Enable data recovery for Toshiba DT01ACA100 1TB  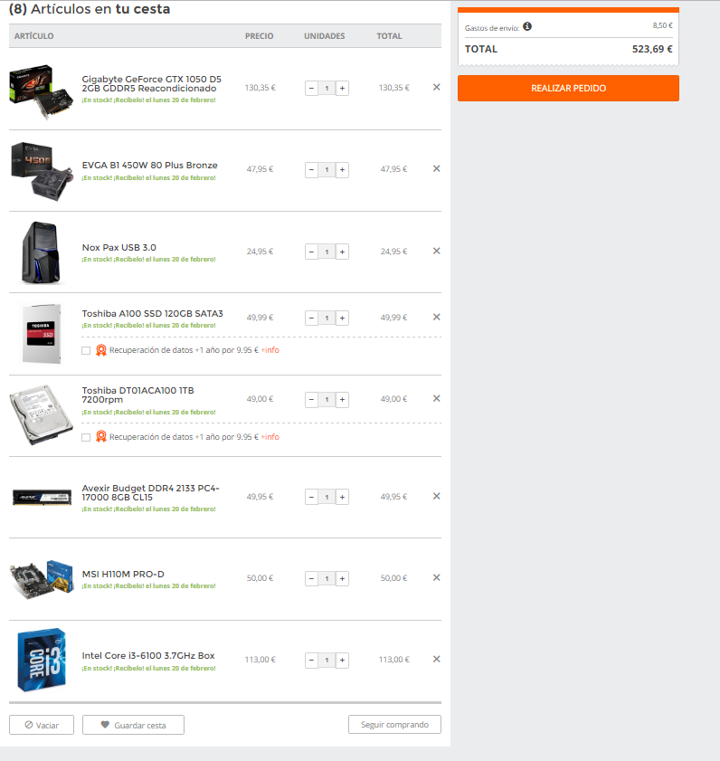[x=86, y=437]
